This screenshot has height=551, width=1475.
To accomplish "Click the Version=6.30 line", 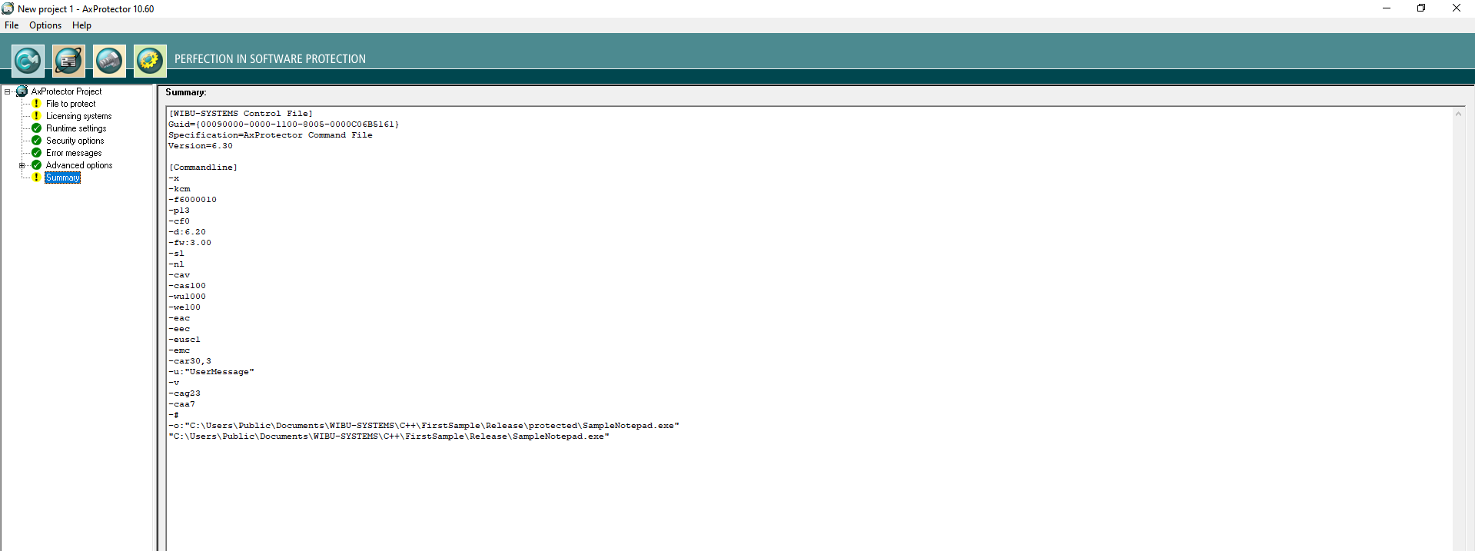I will pos(201,146).
